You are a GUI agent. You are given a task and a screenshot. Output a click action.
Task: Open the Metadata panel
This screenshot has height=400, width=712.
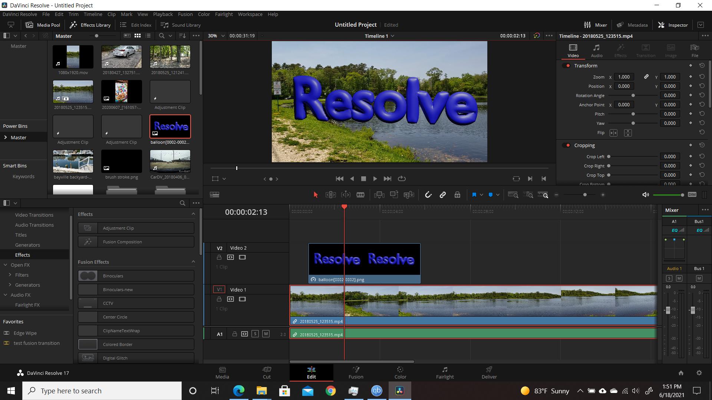point(632,25)
